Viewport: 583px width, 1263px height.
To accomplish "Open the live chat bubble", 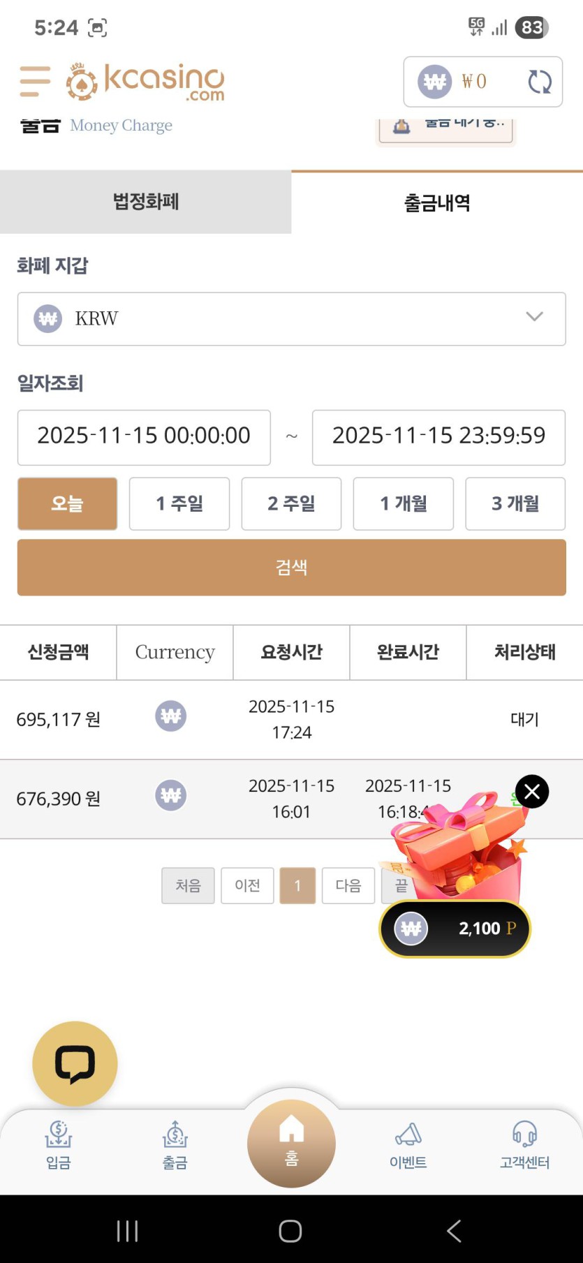I will (75, 1063).
